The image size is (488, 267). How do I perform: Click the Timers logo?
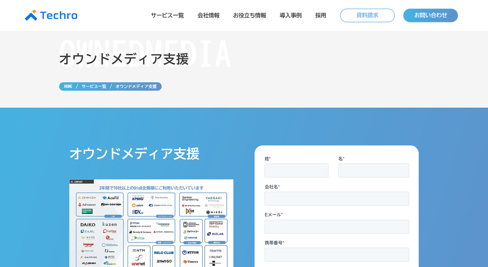pyautogui.click(x=191, y=262)
